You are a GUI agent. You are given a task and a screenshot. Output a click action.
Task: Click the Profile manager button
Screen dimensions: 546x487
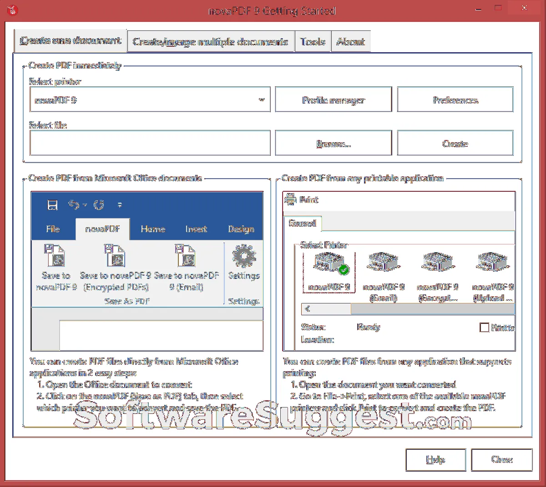click(x=333, y=100)
